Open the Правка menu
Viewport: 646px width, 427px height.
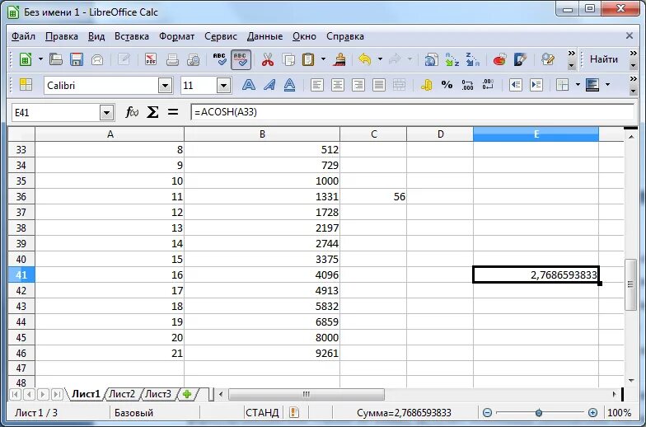(x=61, y=36)
